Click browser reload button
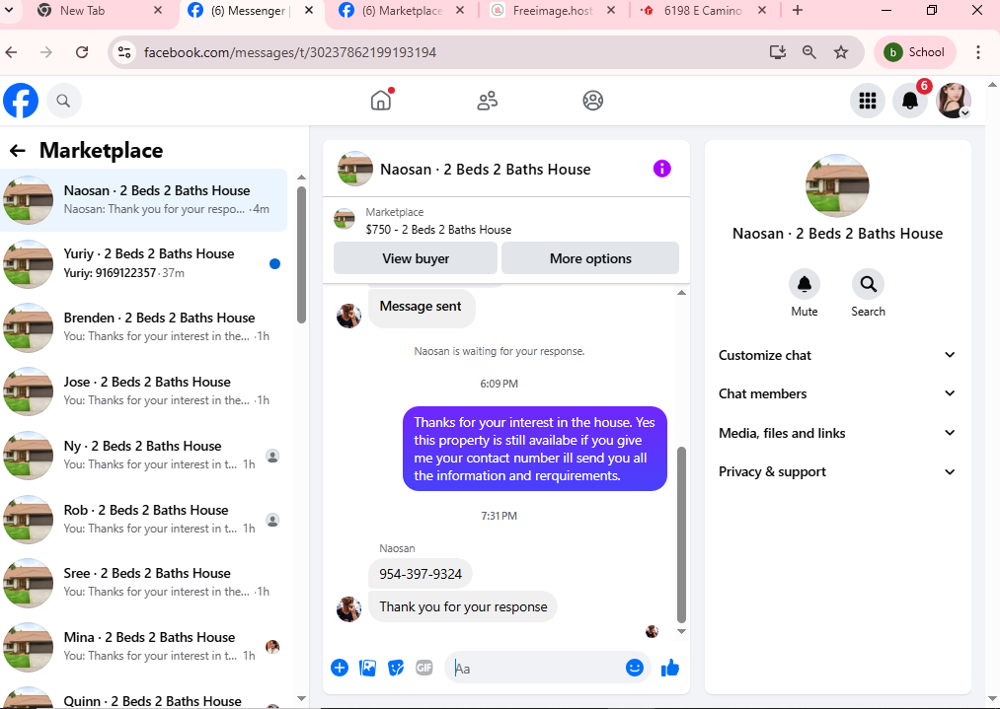 [x=82, y=52]
